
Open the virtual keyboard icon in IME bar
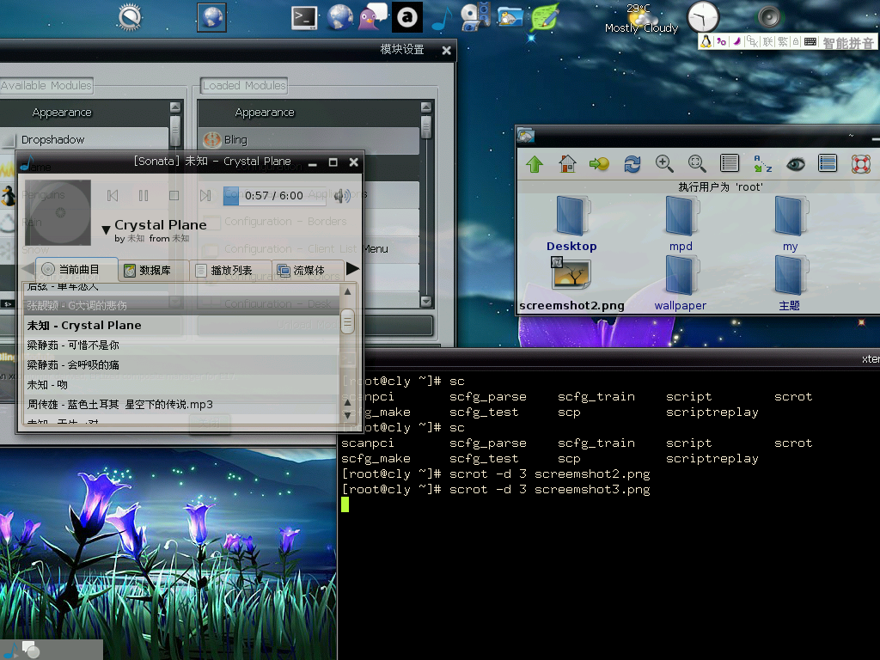coord(810,41)
